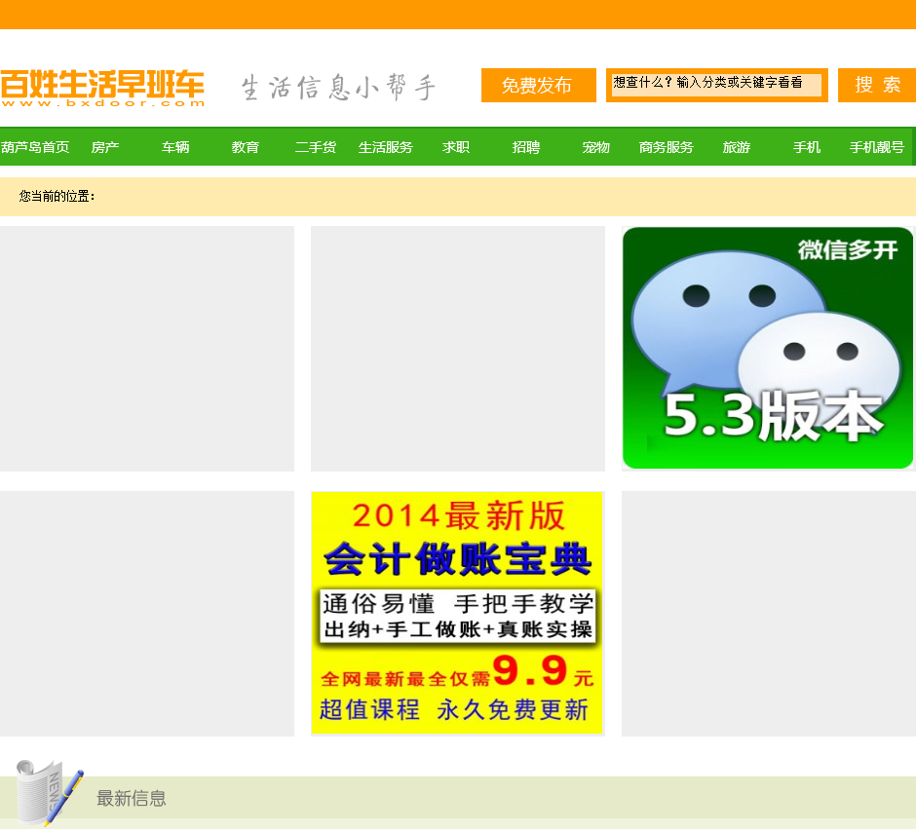Image resolution: width=916 pixels, height=833 pixels.
Task: Open the 手机 category
Action: point(806,147)
